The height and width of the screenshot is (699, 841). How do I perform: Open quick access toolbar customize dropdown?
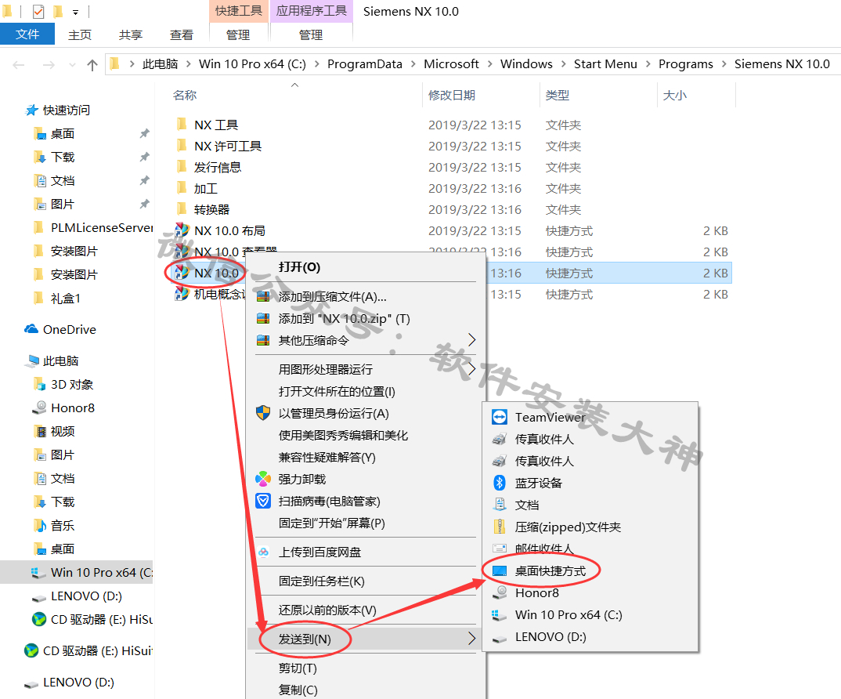click(x=76, y=12)
